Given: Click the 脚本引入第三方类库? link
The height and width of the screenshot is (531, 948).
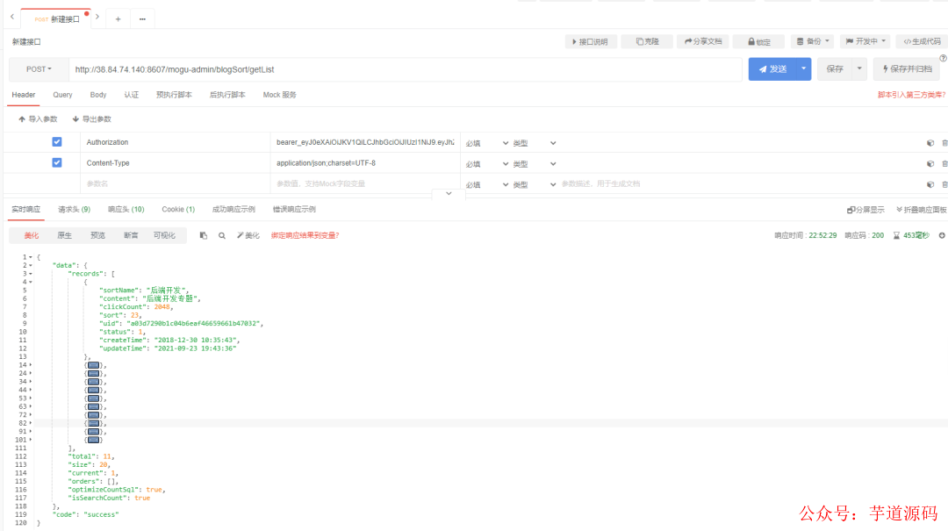Looking at the screenshot, I should click(911, 95).
